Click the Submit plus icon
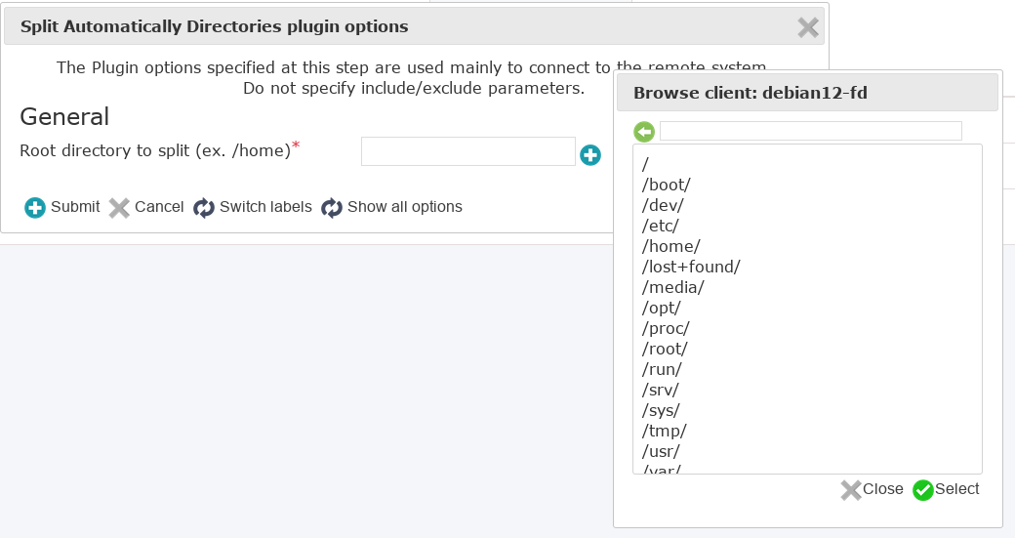The width and height of the screenshot is (1015, 538). (35, 207)
